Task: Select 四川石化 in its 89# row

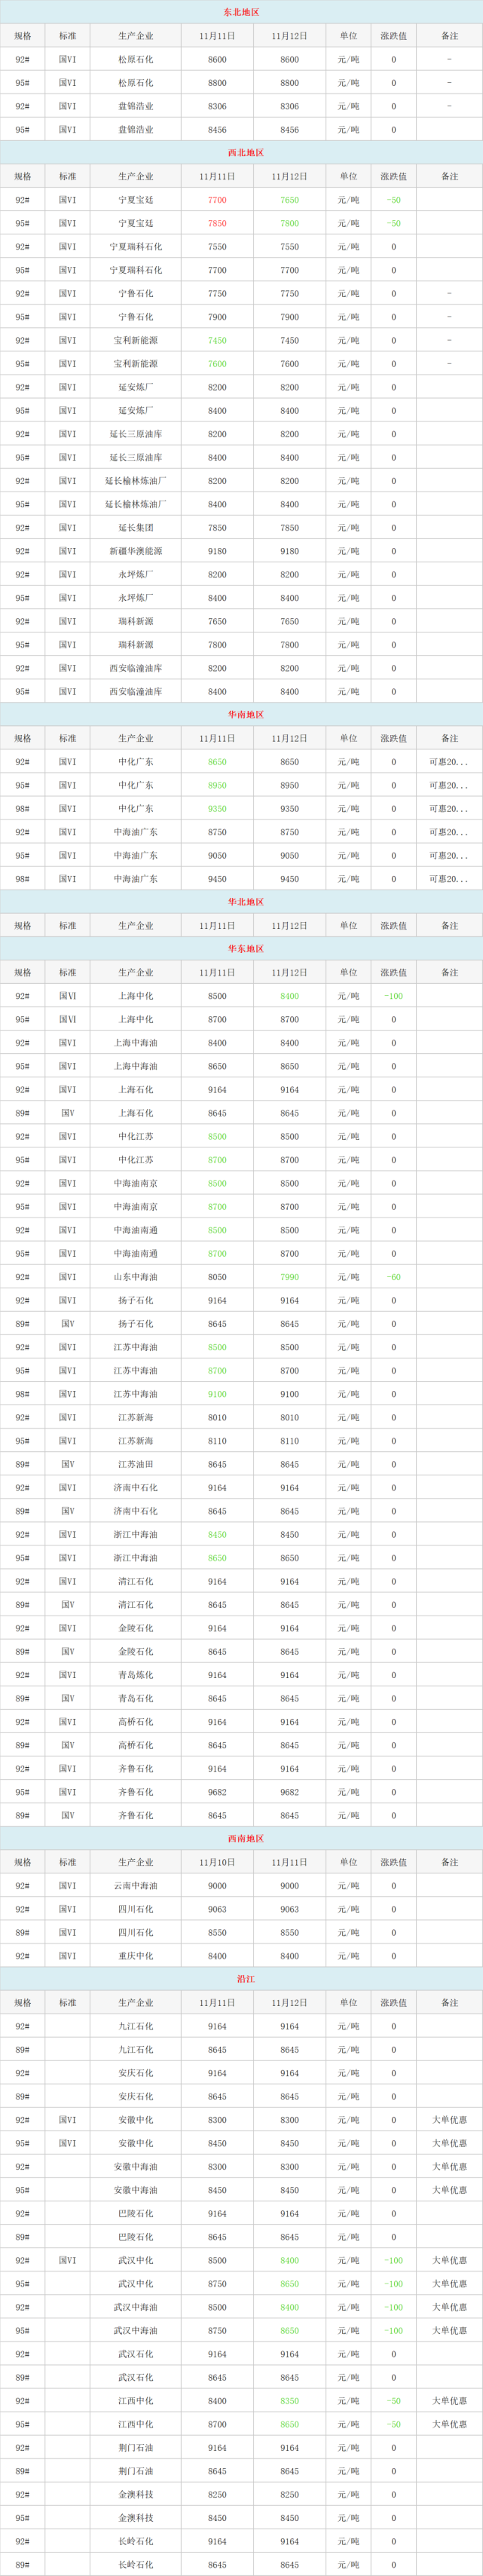Action: click(x=136, y=1932)
